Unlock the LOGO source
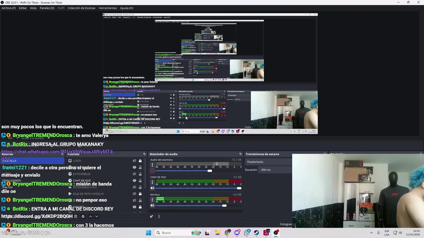Viewport: 424px width, 238px height. pyautogui.click(x=140, y=161)
